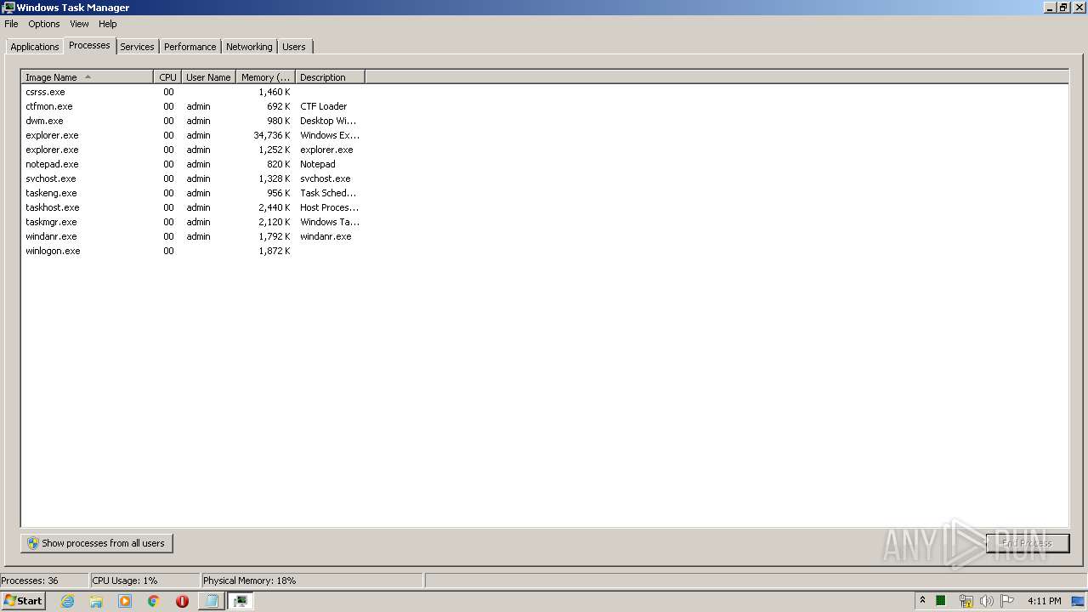Click the 2,440 K memory value
The height and width of the screenshot is (612, 1088).
(275, 207)
